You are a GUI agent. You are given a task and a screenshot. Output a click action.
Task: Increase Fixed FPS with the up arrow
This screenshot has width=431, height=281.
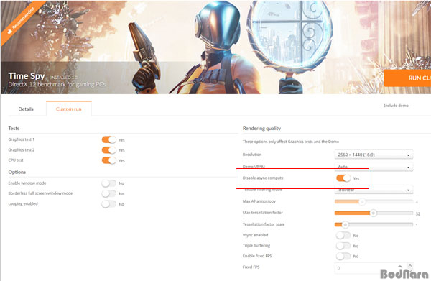410,266
